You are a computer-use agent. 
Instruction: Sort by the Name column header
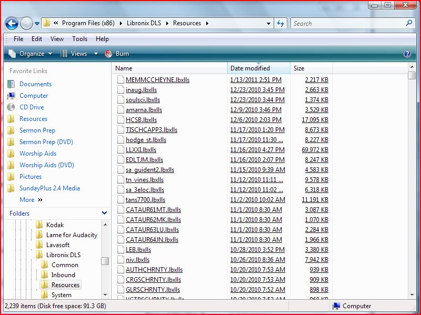[x=169, y=68]
